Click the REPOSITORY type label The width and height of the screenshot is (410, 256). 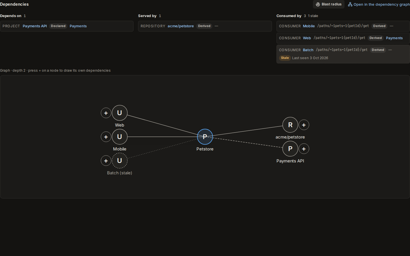pos(153,26)
